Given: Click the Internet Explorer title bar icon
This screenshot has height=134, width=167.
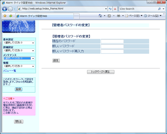Looking at the screenshot, I should (x=3, y=3).
